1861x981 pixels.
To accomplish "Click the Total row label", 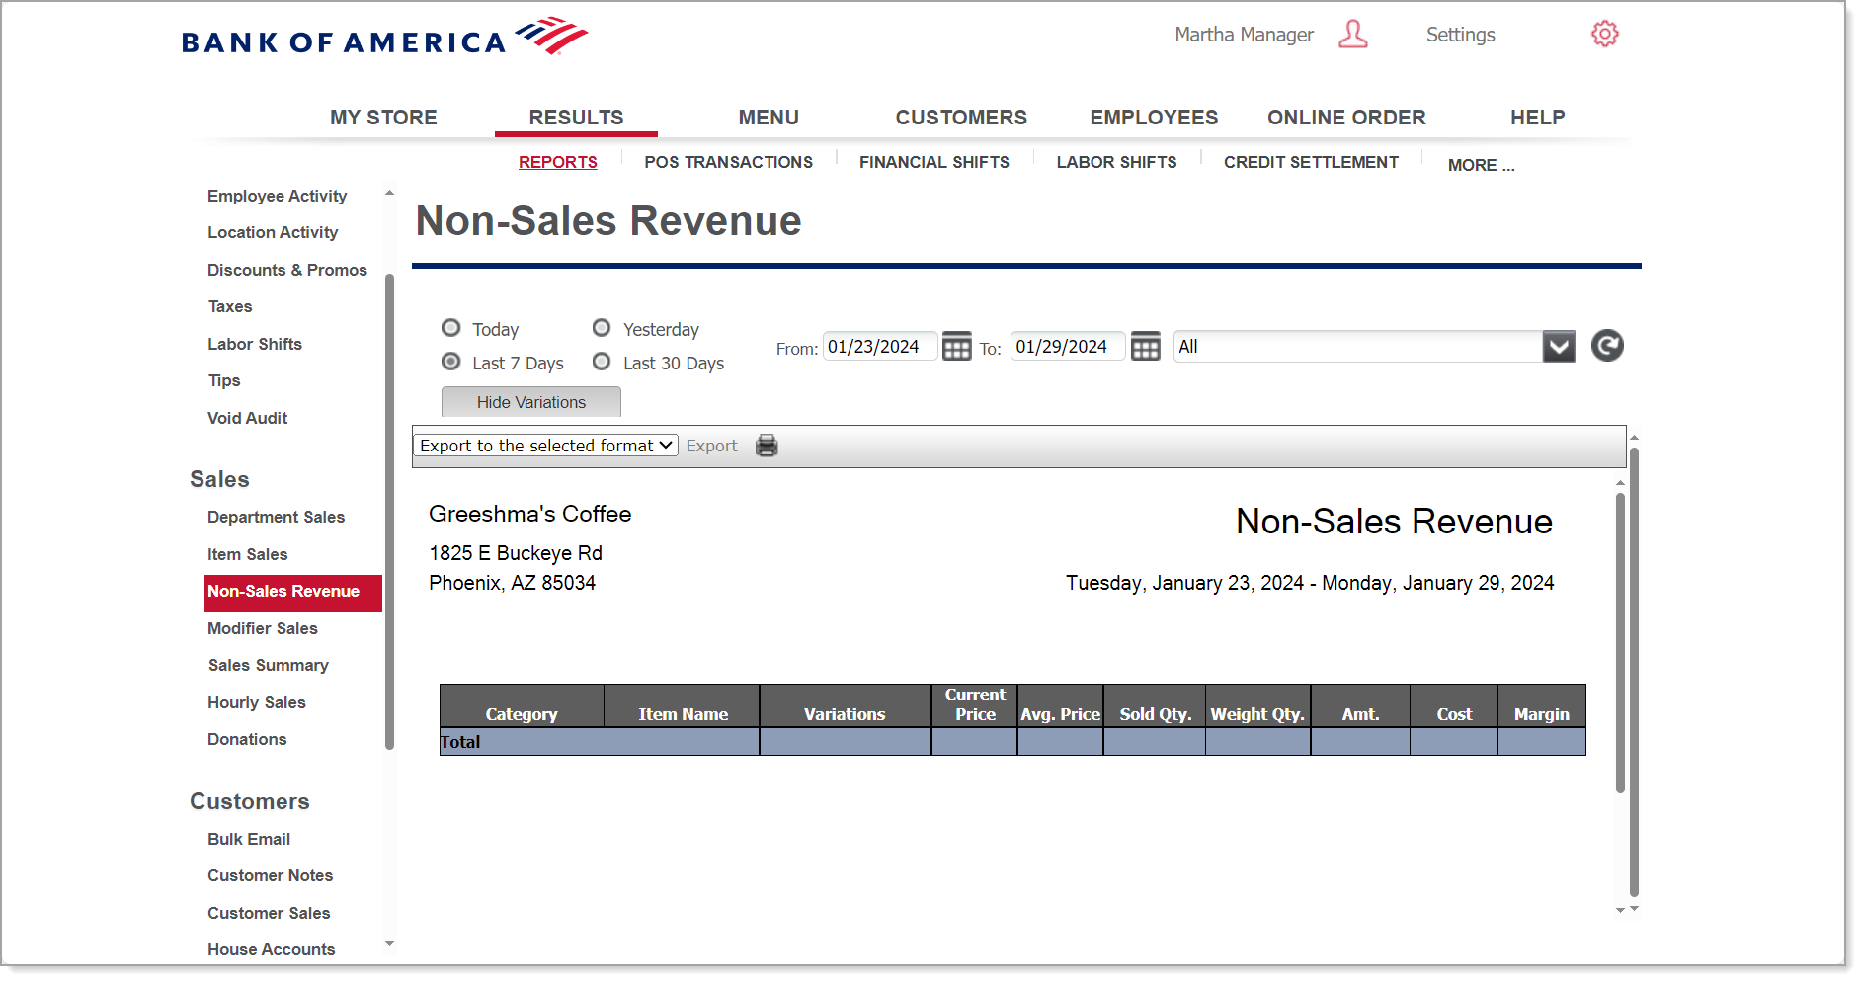I will click(x=460, y=742).
